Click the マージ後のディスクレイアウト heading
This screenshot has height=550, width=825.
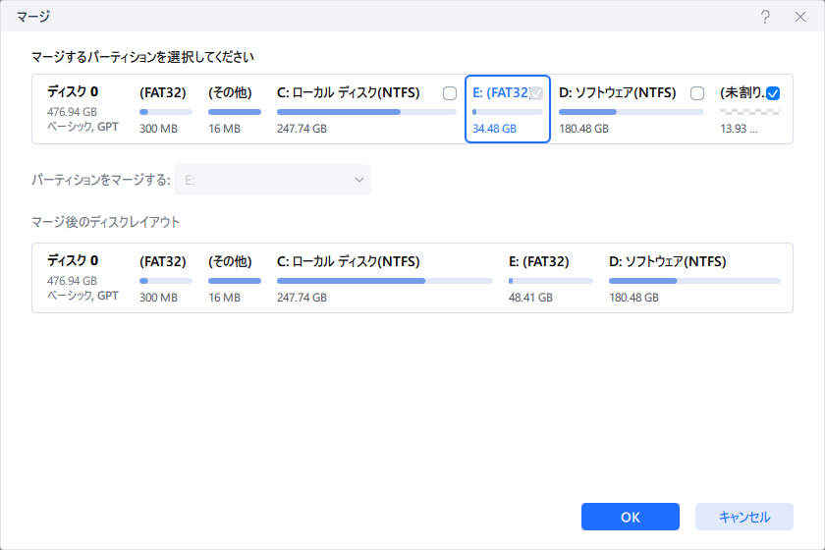coord(106,222)
